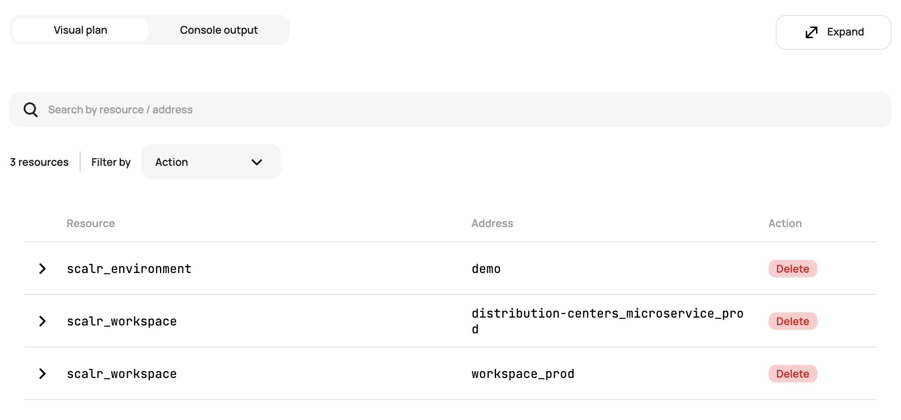Image resolution: width=901 pixels, height=420 pixels.
Task: Click the demo address text
Action: [486, 269]
